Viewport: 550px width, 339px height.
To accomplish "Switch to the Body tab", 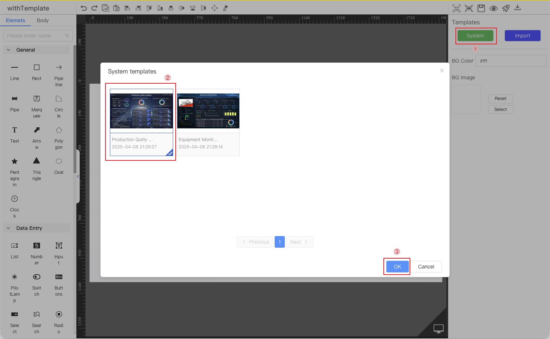I will pyautogui.click(x=43, y=20).
